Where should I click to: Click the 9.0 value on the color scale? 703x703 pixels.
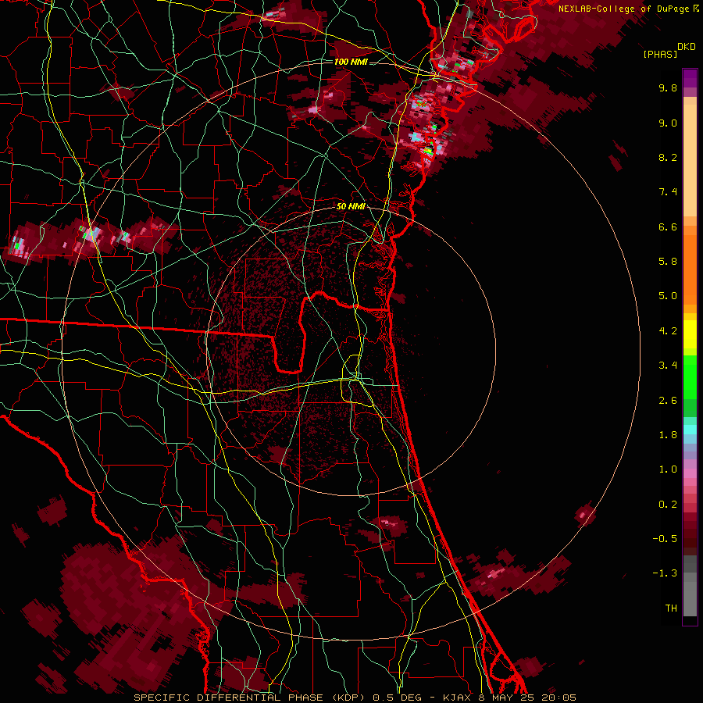click(x=668, y=123)
